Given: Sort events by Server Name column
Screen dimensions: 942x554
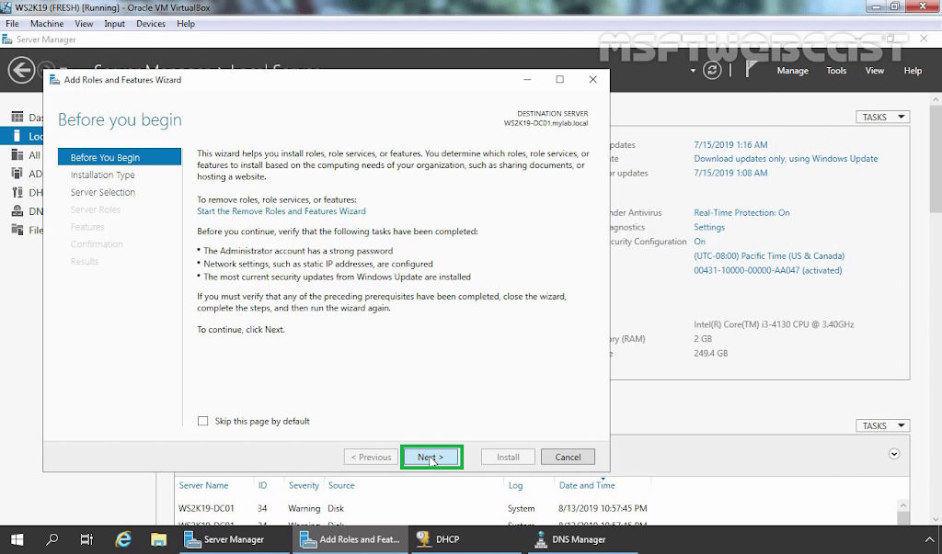Looking at the screenshot, I should click(203, 485).
